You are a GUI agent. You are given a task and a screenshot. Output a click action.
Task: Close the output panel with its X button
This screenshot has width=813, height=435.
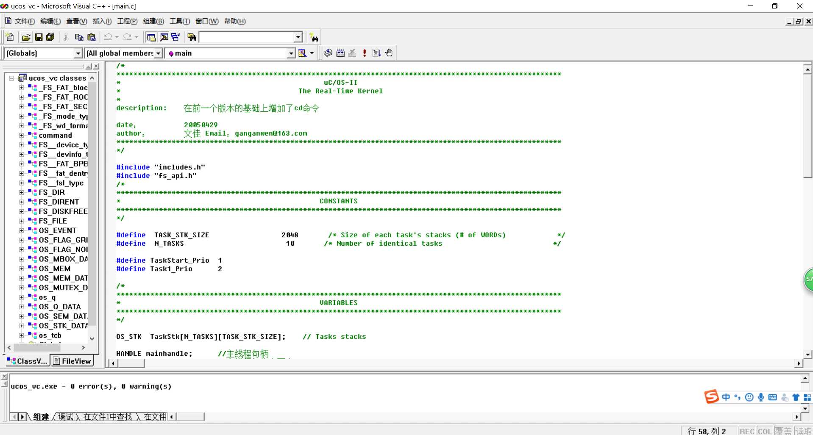pyautogui.click(x=4, y=377)
